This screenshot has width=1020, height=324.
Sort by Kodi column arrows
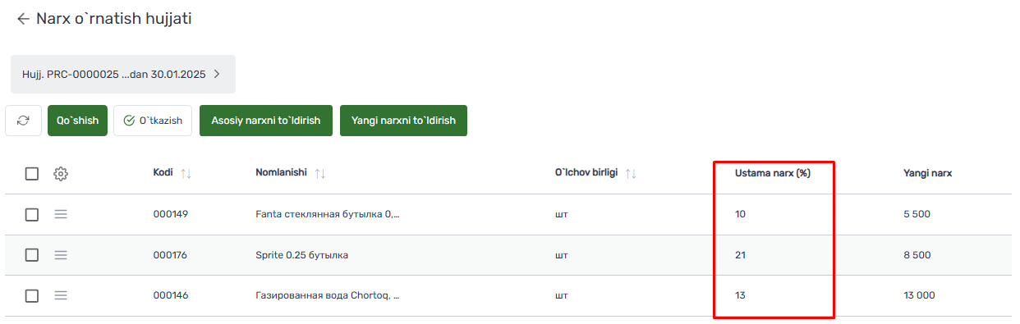coord(186,173)
